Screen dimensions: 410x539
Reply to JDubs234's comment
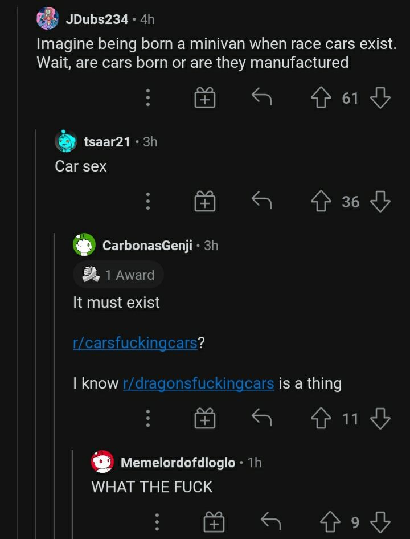click(x=261, y=99)
